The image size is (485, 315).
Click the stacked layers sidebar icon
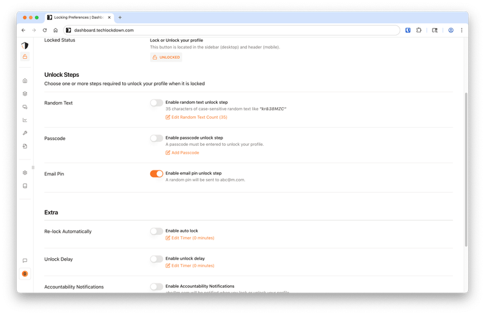25,94
